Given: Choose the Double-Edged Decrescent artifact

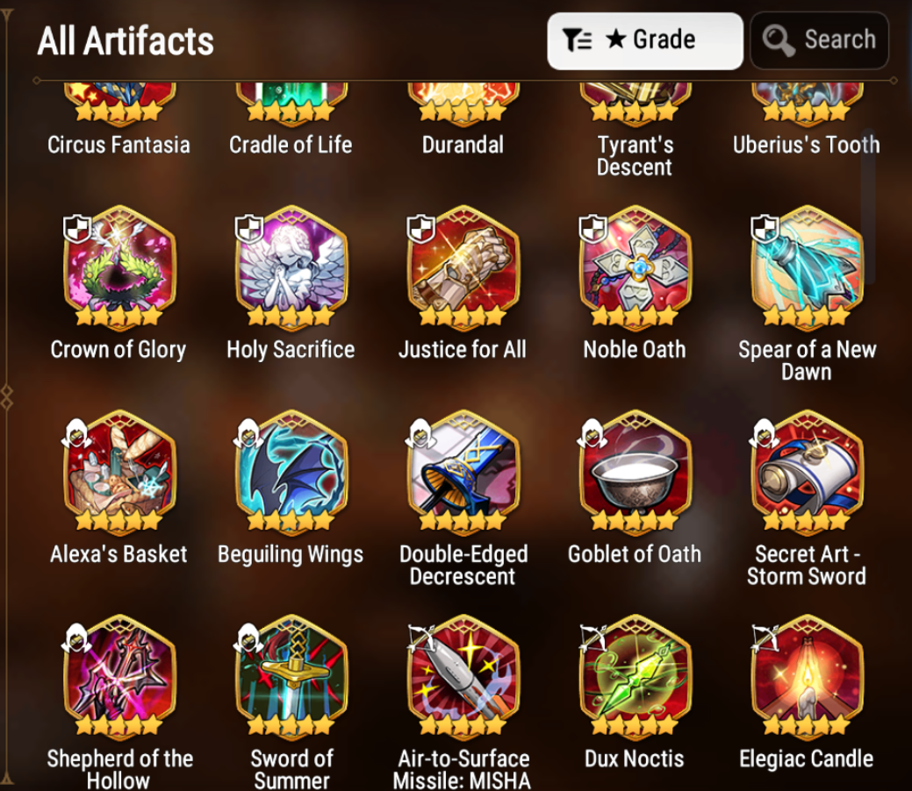Looking at the screenshot, I should click(x=463, y=470).
